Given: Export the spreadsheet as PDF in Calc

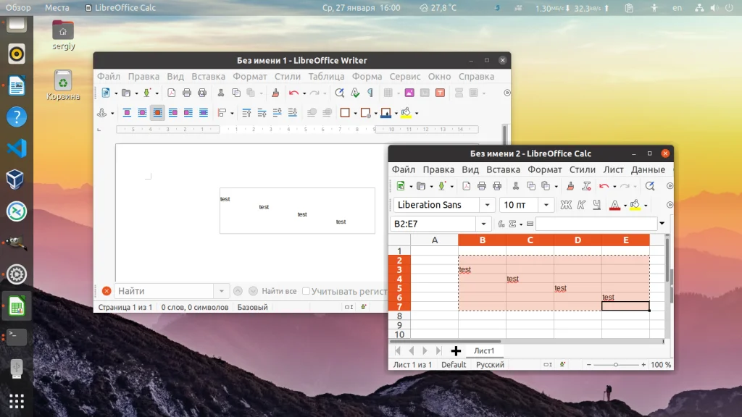Looking at the screenshot, I should (465, 185).
